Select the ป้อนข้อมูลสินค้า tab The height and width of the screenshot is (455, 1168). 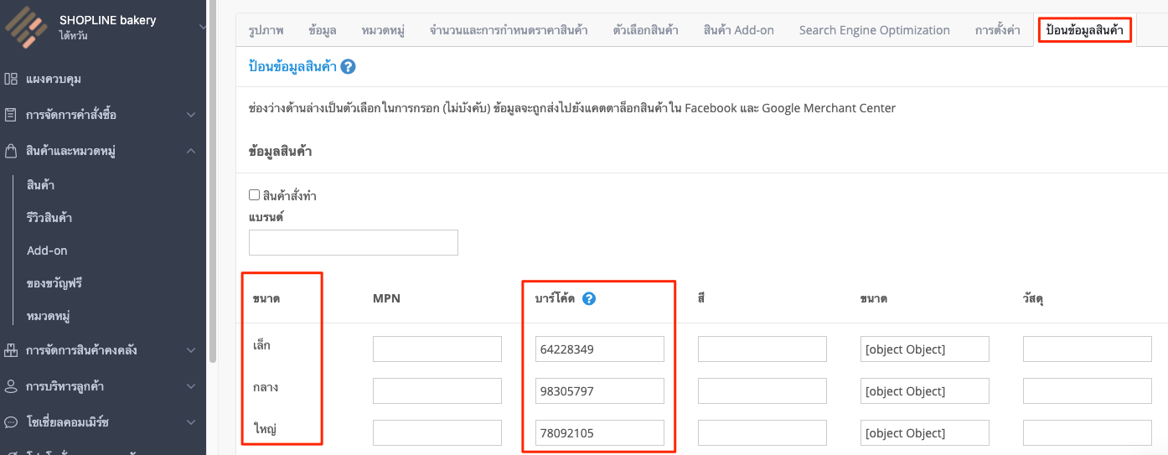point(1084,30)
